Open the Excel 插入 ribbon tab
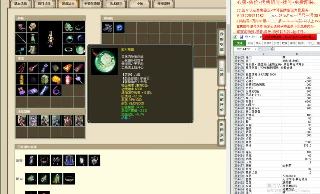Screen dimensions: 320x194 [x=258, y=43]
